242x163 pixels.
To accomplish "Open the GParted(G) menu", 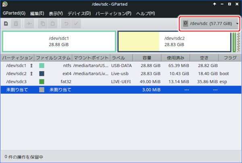I will pyautogui.click(x=14, y=13).
